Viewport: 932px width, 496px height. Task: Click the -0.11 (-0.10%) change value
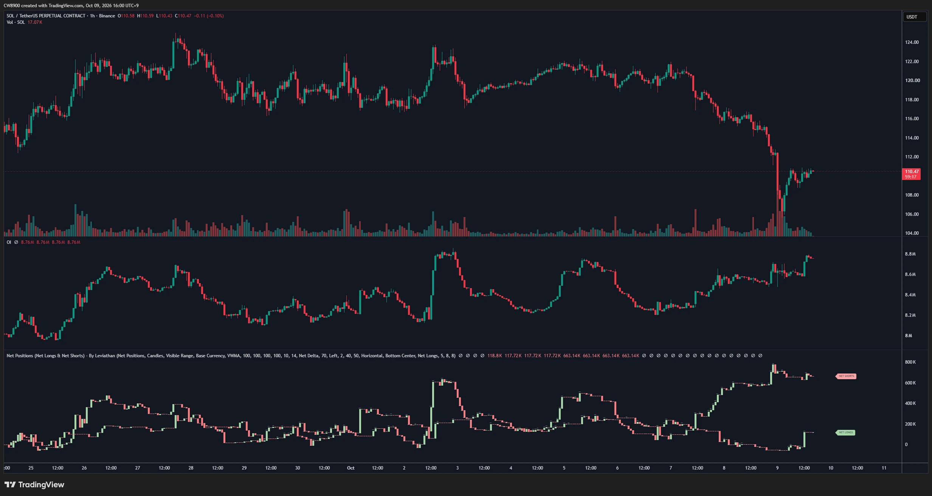pos(209,16)
